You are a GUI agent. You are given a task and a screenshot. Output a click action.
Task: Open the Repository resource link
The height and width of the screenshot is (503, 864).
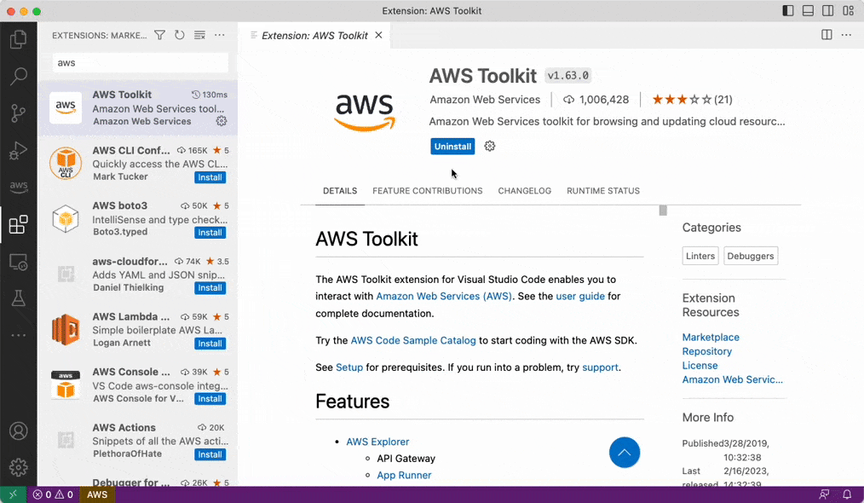pyautogui.click(x=707, y=351)
